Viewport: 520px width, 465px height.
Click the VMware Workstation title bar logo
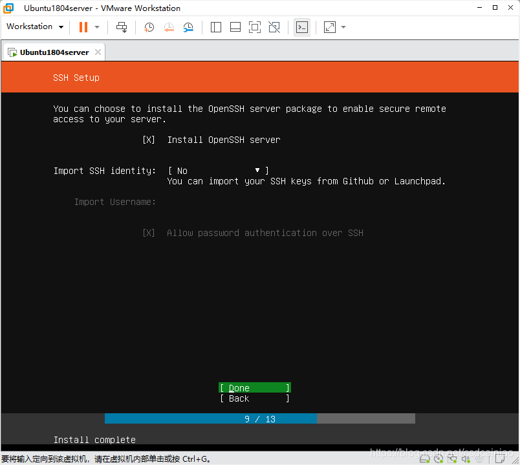[x=8, y=8]
